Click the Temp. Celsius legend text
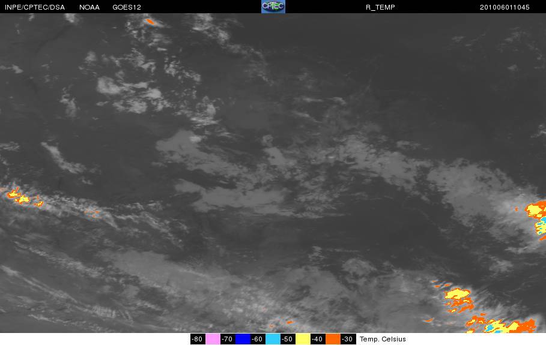This screenshot has width=546, height=345. (383, 339)
